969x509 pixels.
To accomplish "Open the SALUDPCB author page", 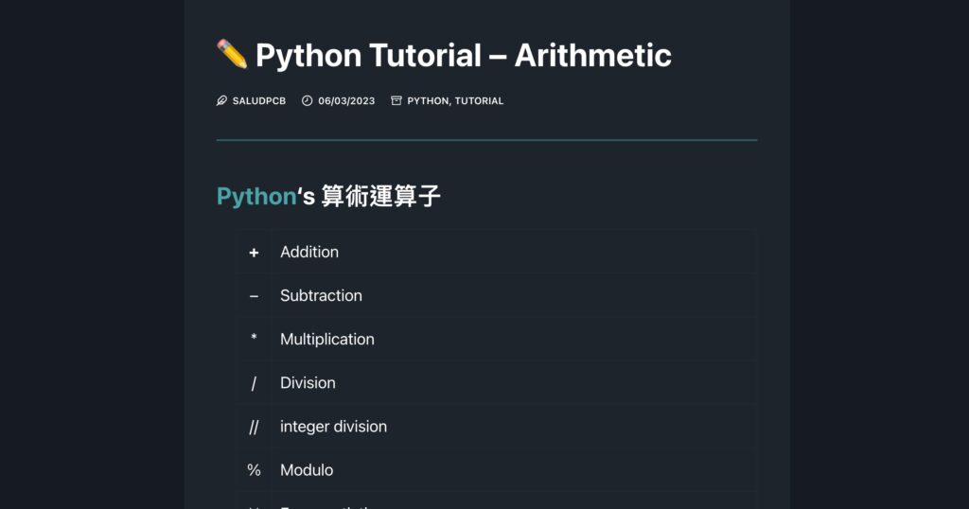I will pyautogui.click(x=258, y=100).
